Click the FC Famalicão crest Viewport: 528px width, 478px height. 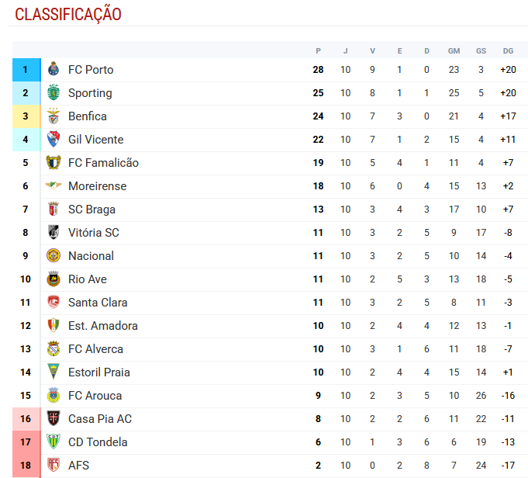[x=53, y=163]
